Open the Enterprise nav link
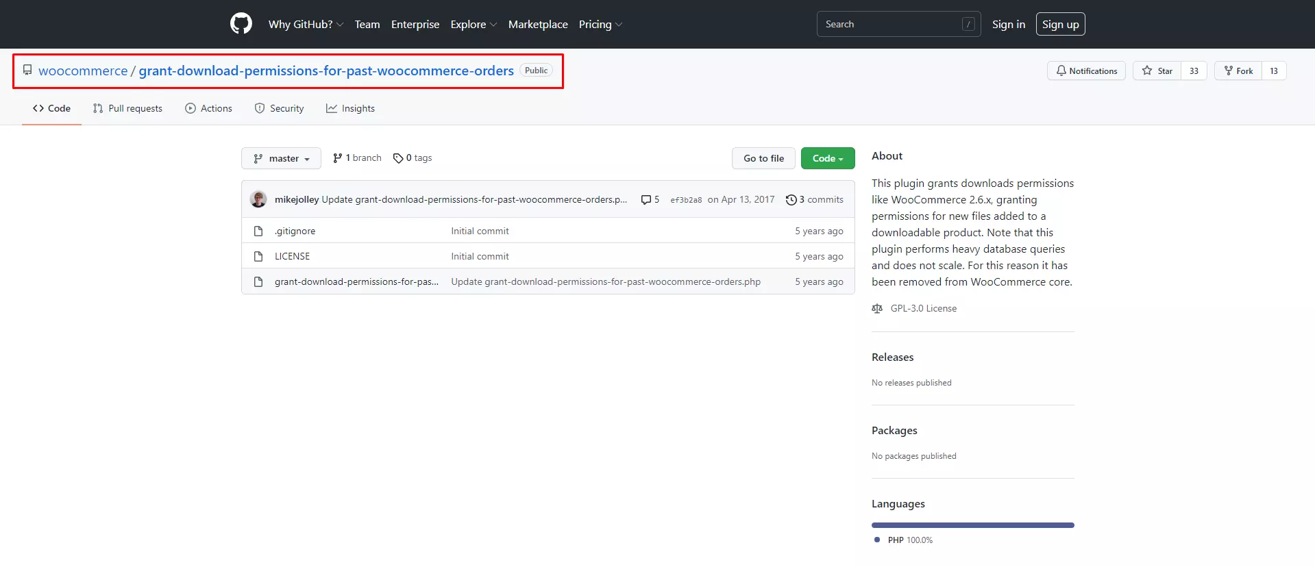Image resolution: width=1315 pixels, height=567 pixels. point(415,24)
